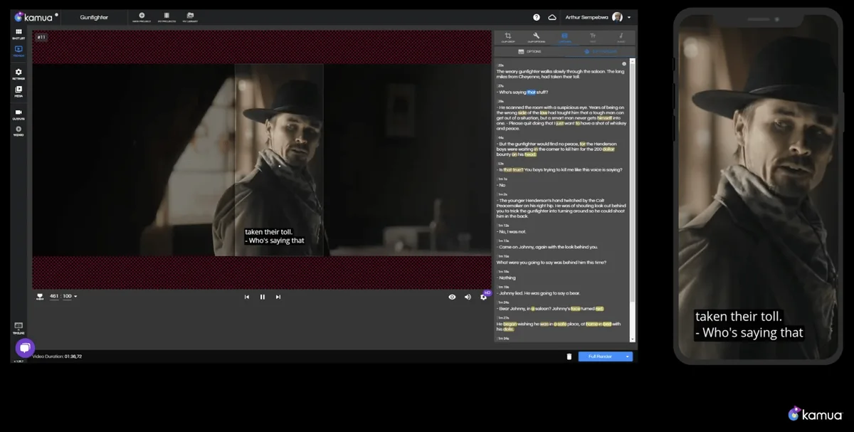Open the purple chat support bubble
The width and height of the screenshot is (854, 432).
pyautogui.click(x=25, y=348)
